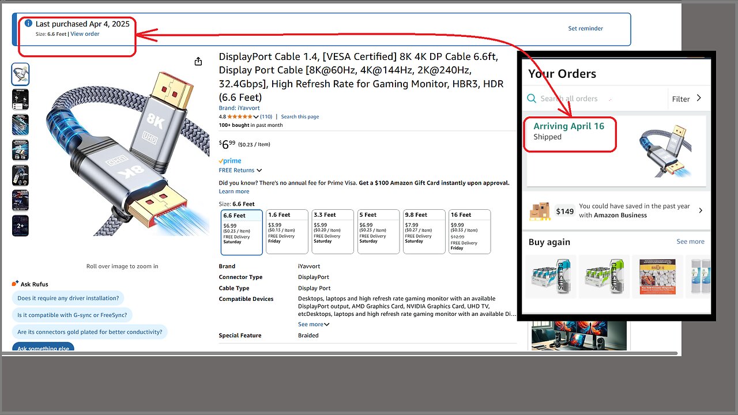738x415 pixels.
Task: Select the sixth product thumbnail image
Action: point(20,201)
